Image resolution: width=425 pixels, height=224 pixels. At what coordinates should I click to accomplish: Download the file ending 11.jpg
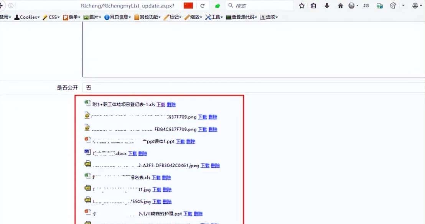point(156,189)
